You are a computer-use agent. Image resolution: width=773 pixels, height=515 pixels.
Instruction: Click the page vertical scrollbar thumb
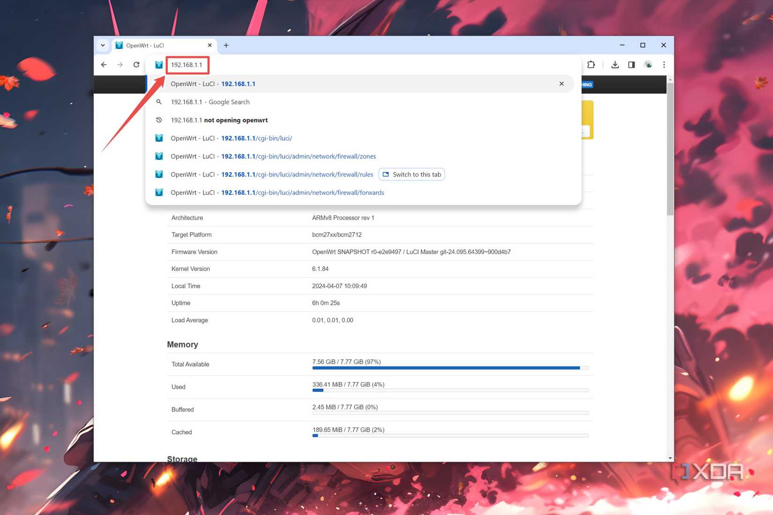(670, 149)
